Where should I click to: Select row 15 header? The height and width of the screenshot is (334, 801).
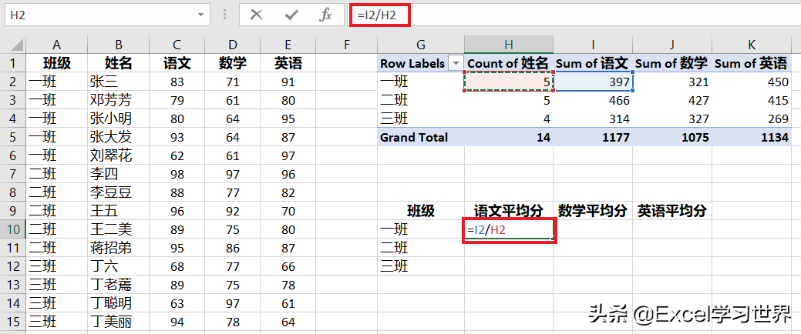[x=13, y=322]
